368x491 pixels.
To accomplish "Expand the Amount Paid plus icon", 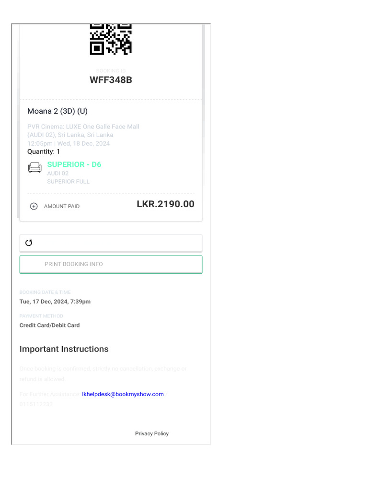I will 34,206.
